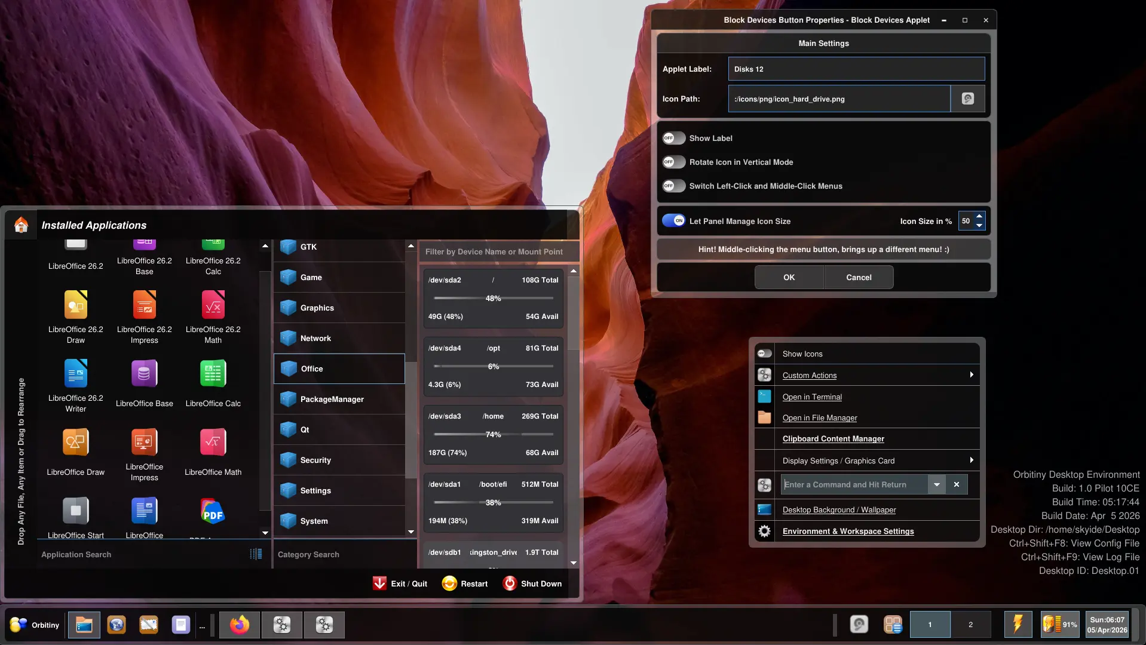This screenshot has height=645, width=1146.
Task: Enable the Show Label toggle
Action: pyautogui.click(x=673, y=139)
